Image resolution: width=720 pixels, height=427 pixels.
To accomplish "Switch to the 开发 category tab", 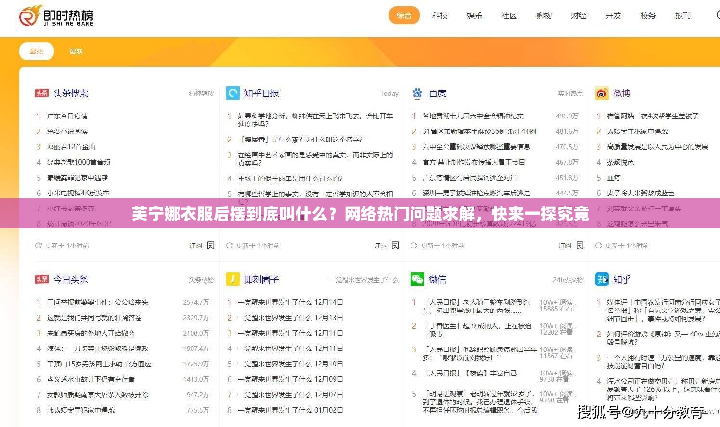I will 613,15.
